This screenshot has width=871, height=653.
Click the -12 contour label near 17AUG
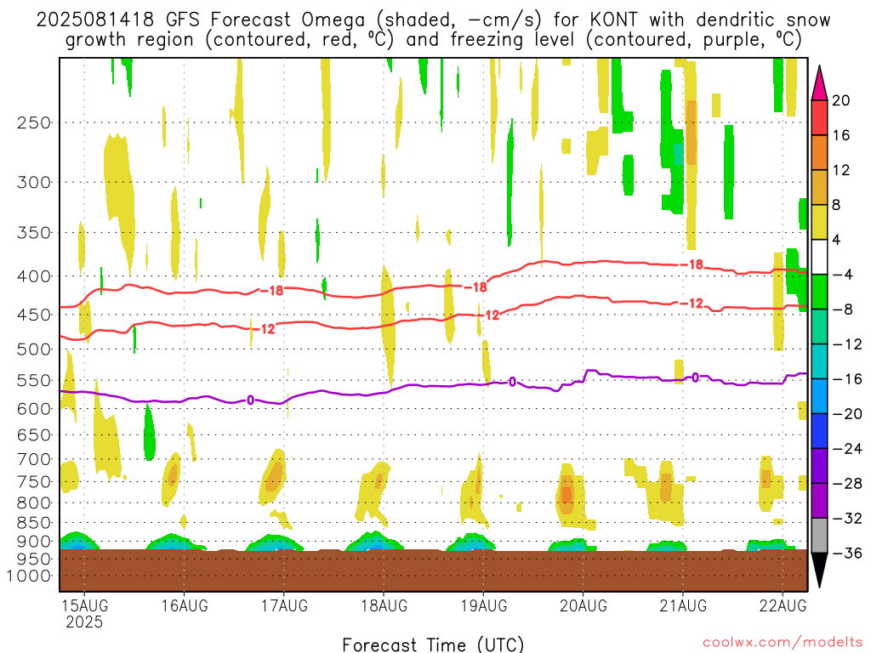pos(264,329)
